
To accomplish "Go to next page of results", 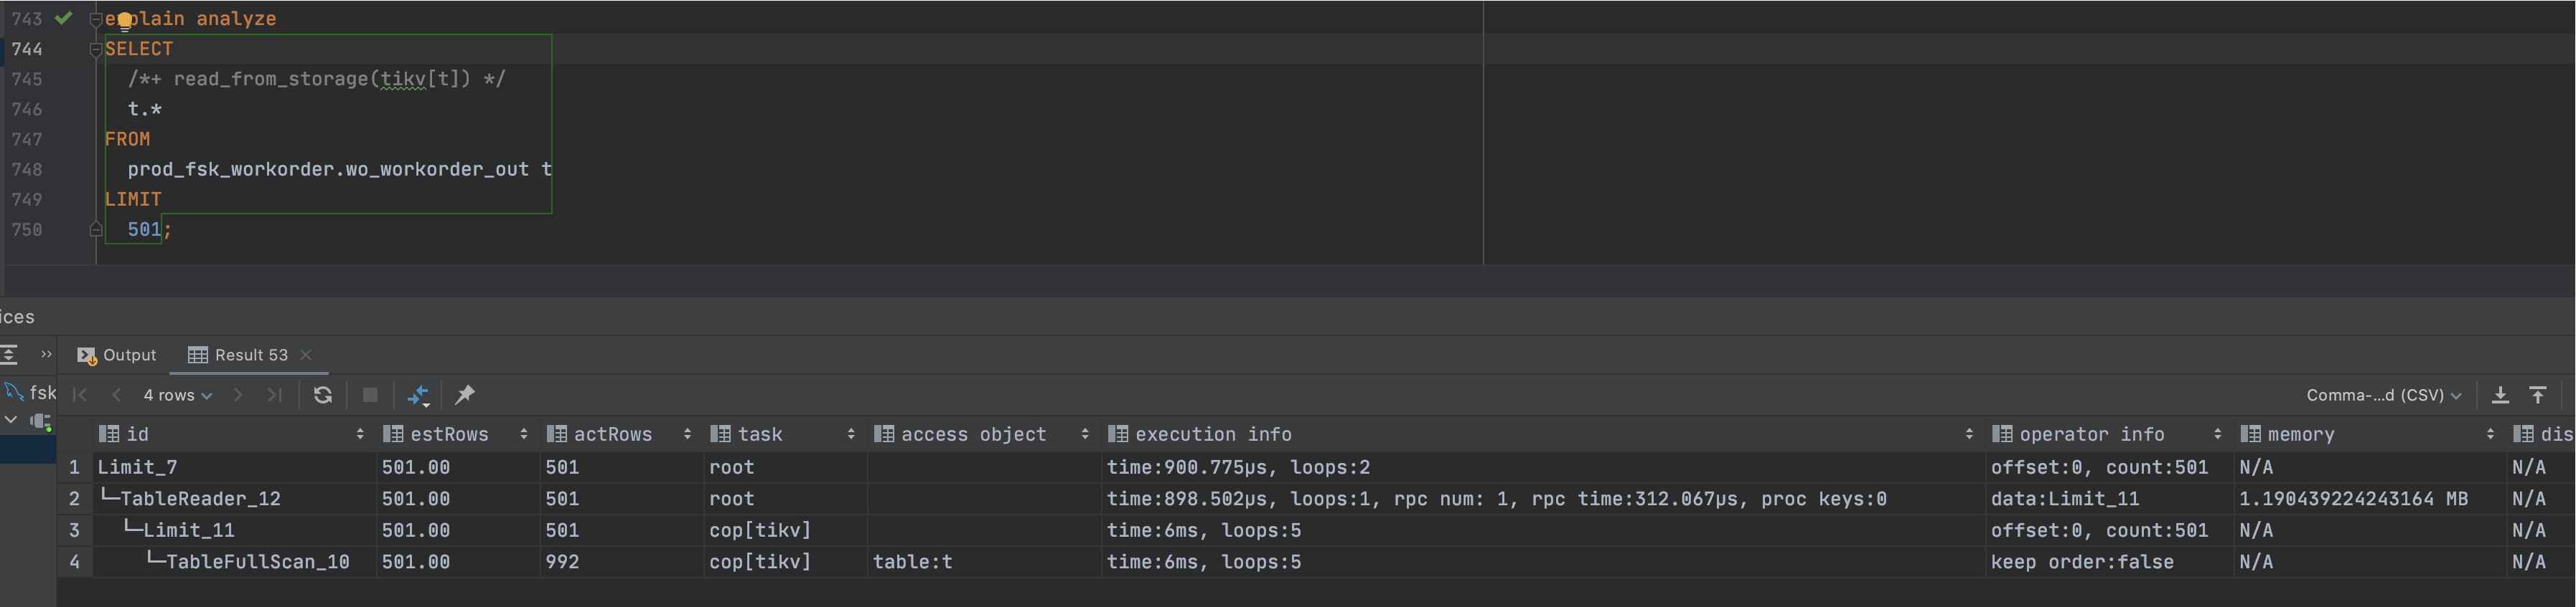I will pos(238,396).
